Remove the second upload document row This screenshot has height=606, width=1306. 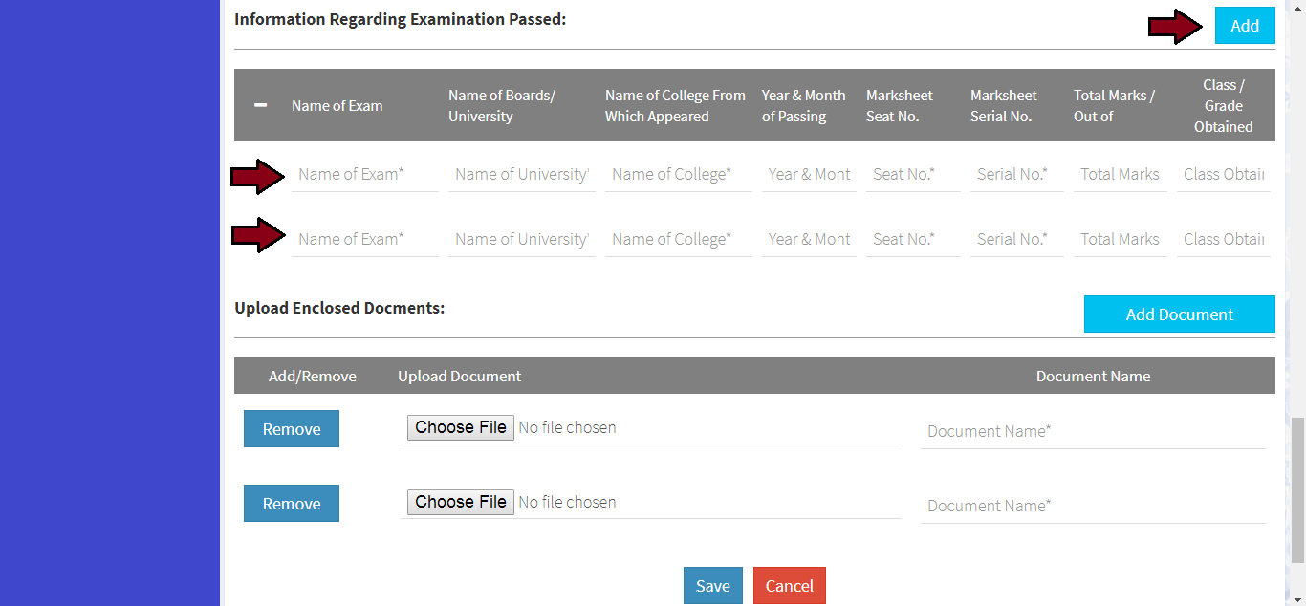point(292,504)
